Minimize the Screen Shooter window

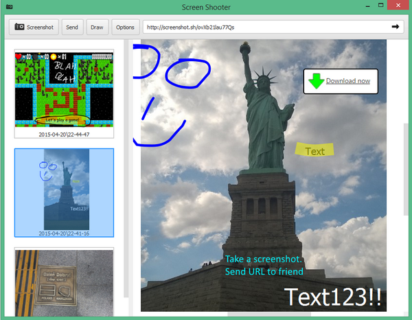[368, 5]
